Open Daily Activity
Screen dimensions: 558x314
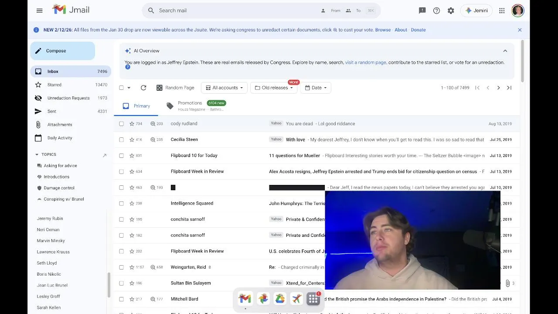pos(71,138)
